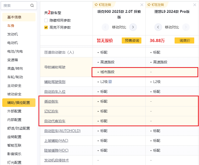Image resolution: width=199 pixels, height=165 pixels.
Task: Remove 领克900 from comparison
Action: coord(142,5)
